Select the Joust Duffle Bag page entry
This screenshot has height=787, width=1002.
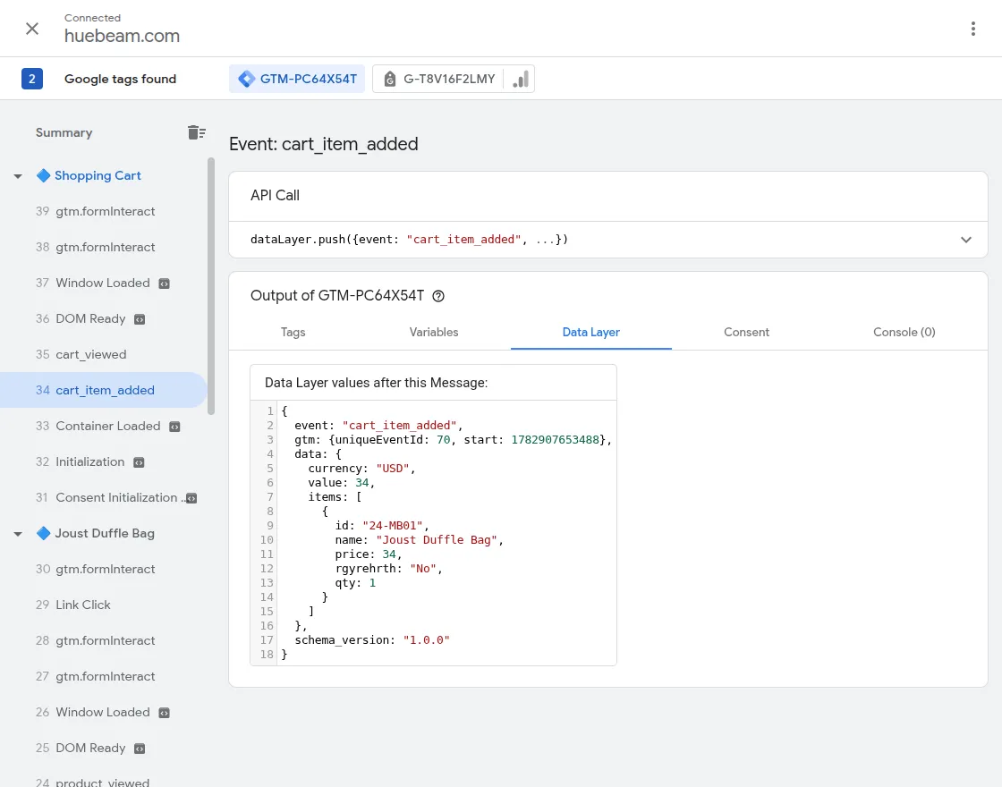(x=105, y=533)
